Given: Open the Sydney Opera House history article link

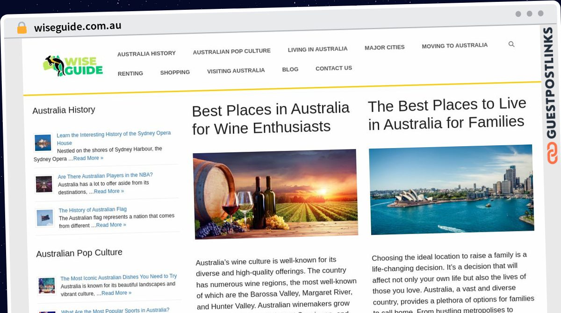Looking at the screenshot, I should (114, 138).
